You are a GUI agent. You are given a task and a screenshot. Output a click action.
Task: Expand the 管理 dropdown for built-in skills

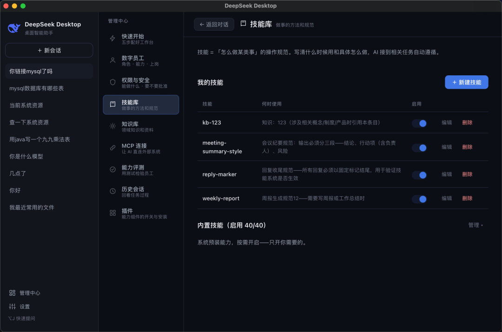click(x=476, y=225)
